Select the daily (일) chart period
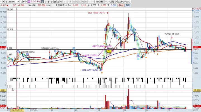Viewport: 201px width, 112px height. pos(42,2)
